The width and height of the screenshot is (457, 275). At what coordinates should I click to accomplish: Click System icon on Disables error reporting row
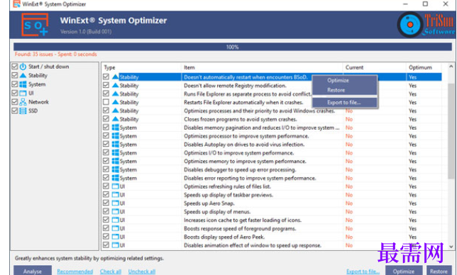point(116,178)
